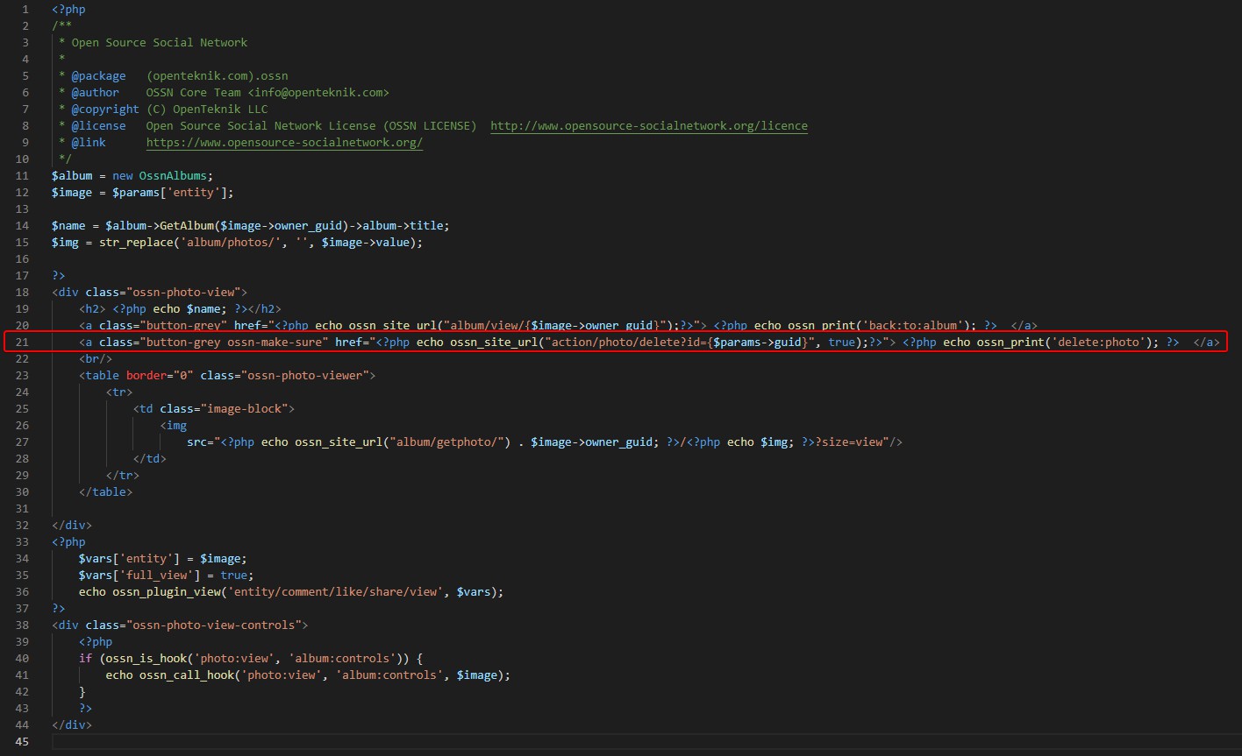Image resolution: width=1242 pixels, height=756 pixels.
Task: Click the "album/getphoto/" string
Action: [450, 442]
